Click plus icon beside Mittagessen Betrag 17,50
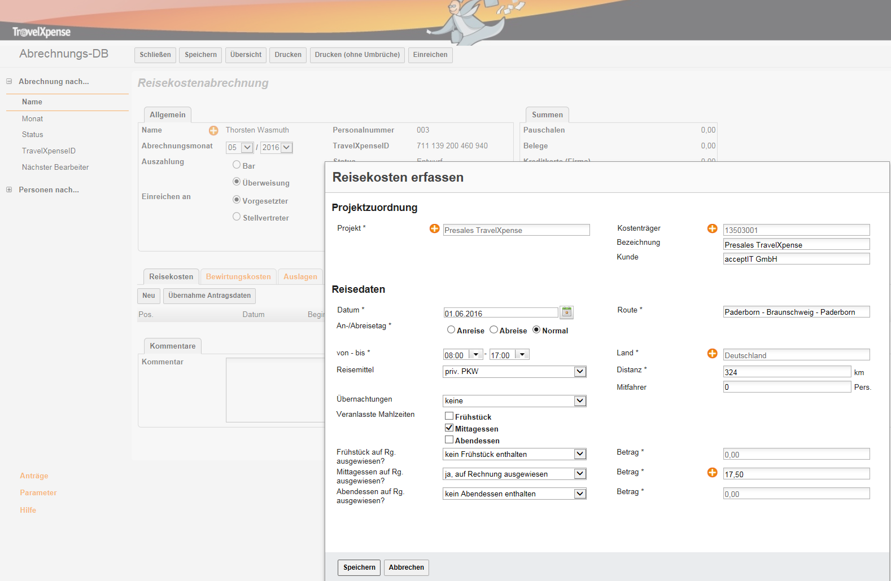Viewport: 891px width, 581px height. pyautogui.click(x=712, y=472)
